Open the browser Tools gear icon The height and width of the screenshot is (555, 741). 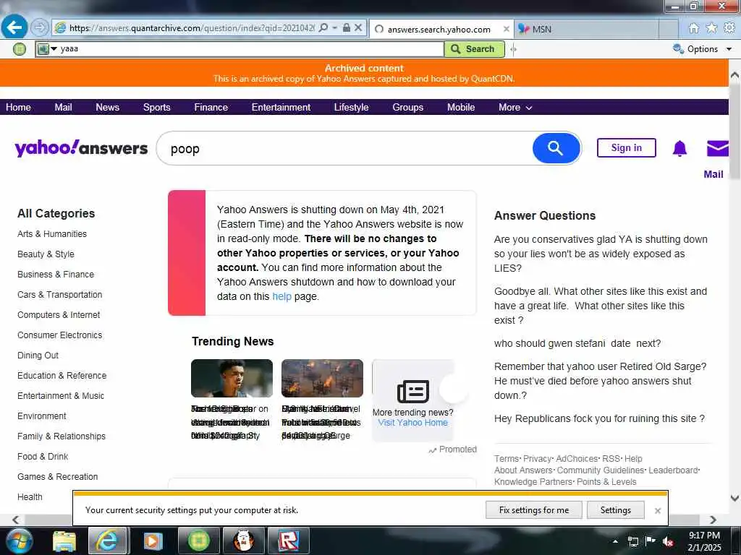pos(729,28)
